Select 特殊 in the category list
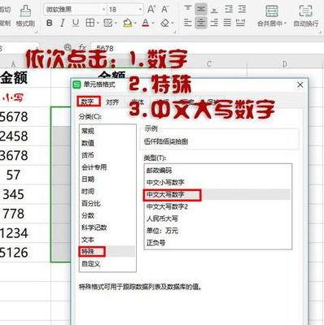 click(x=88, y=252)
